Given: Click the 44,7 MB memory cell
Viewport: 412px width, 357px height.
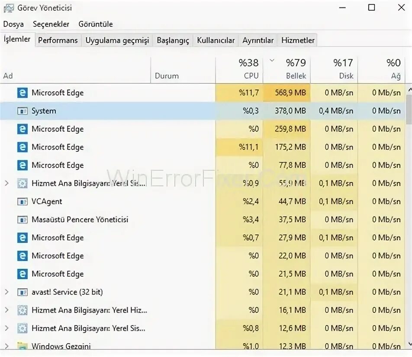Looking at the screenshot, I should (286, 201).
